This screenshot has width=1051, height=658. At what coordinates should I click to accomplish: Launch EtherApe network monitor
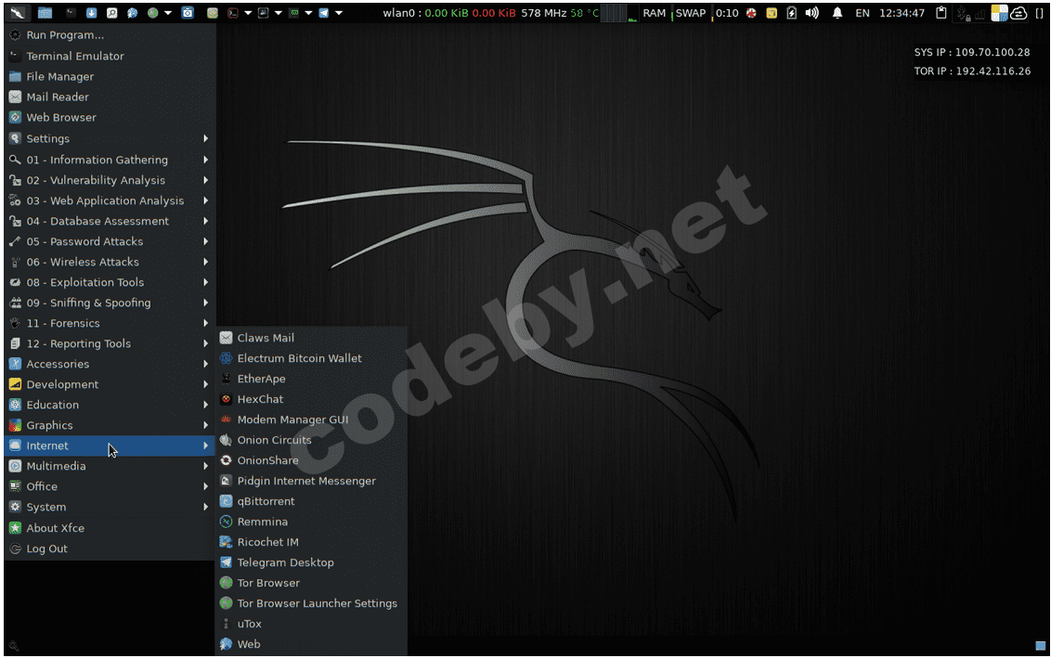(x=311, y=379)
